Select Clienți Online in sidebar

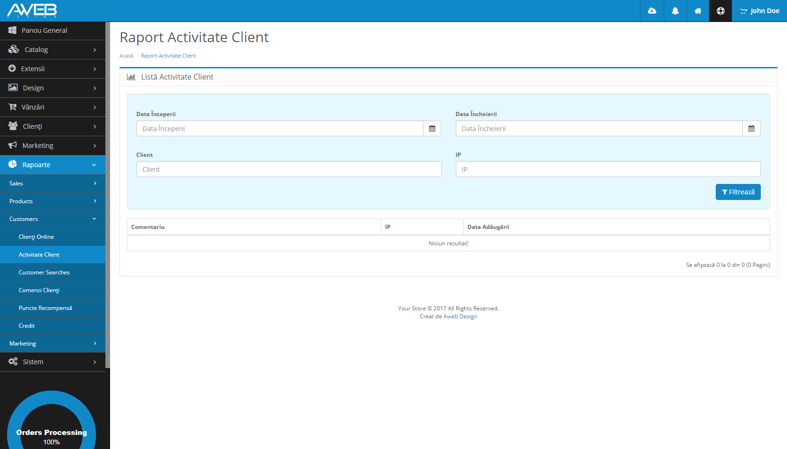pyautogui.click(x=36, y=237)
